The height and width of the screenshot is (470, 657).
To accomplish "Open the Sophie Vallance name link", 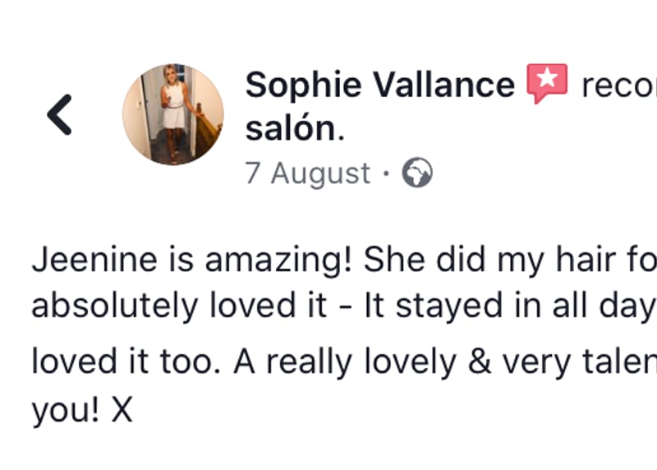I will click(x=379, y=85).
